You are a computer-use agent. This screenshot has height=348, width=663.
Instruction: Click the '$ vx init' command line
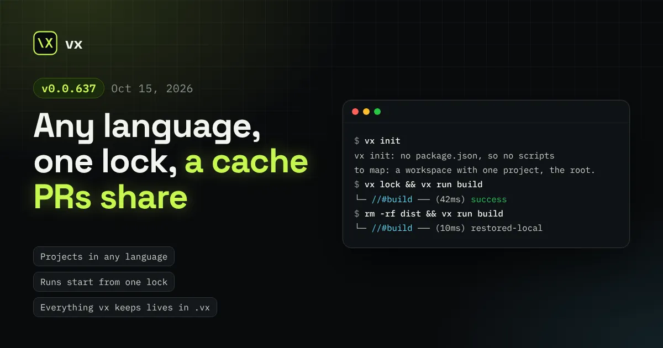point(377,141)
